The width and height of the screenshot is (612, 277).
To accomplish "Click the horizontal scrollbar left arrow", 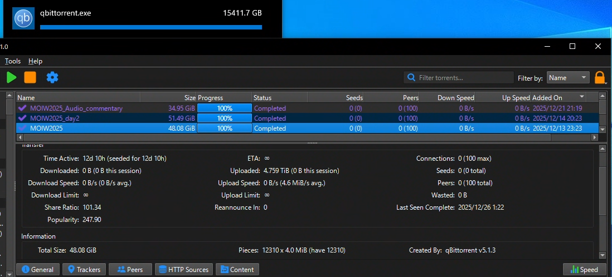I will pyautogui.click(x=20, y=137).
